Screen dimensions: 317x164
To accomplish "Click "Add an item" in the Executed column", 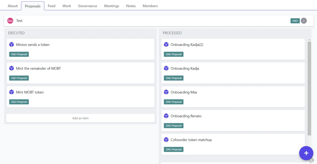I will click(x=80, y=118).
